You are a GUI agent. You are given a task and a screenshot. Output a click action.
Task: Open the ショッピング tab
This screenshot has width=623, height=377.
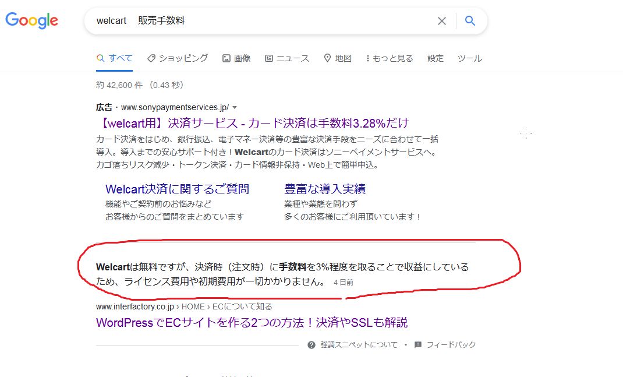(178, 58)
